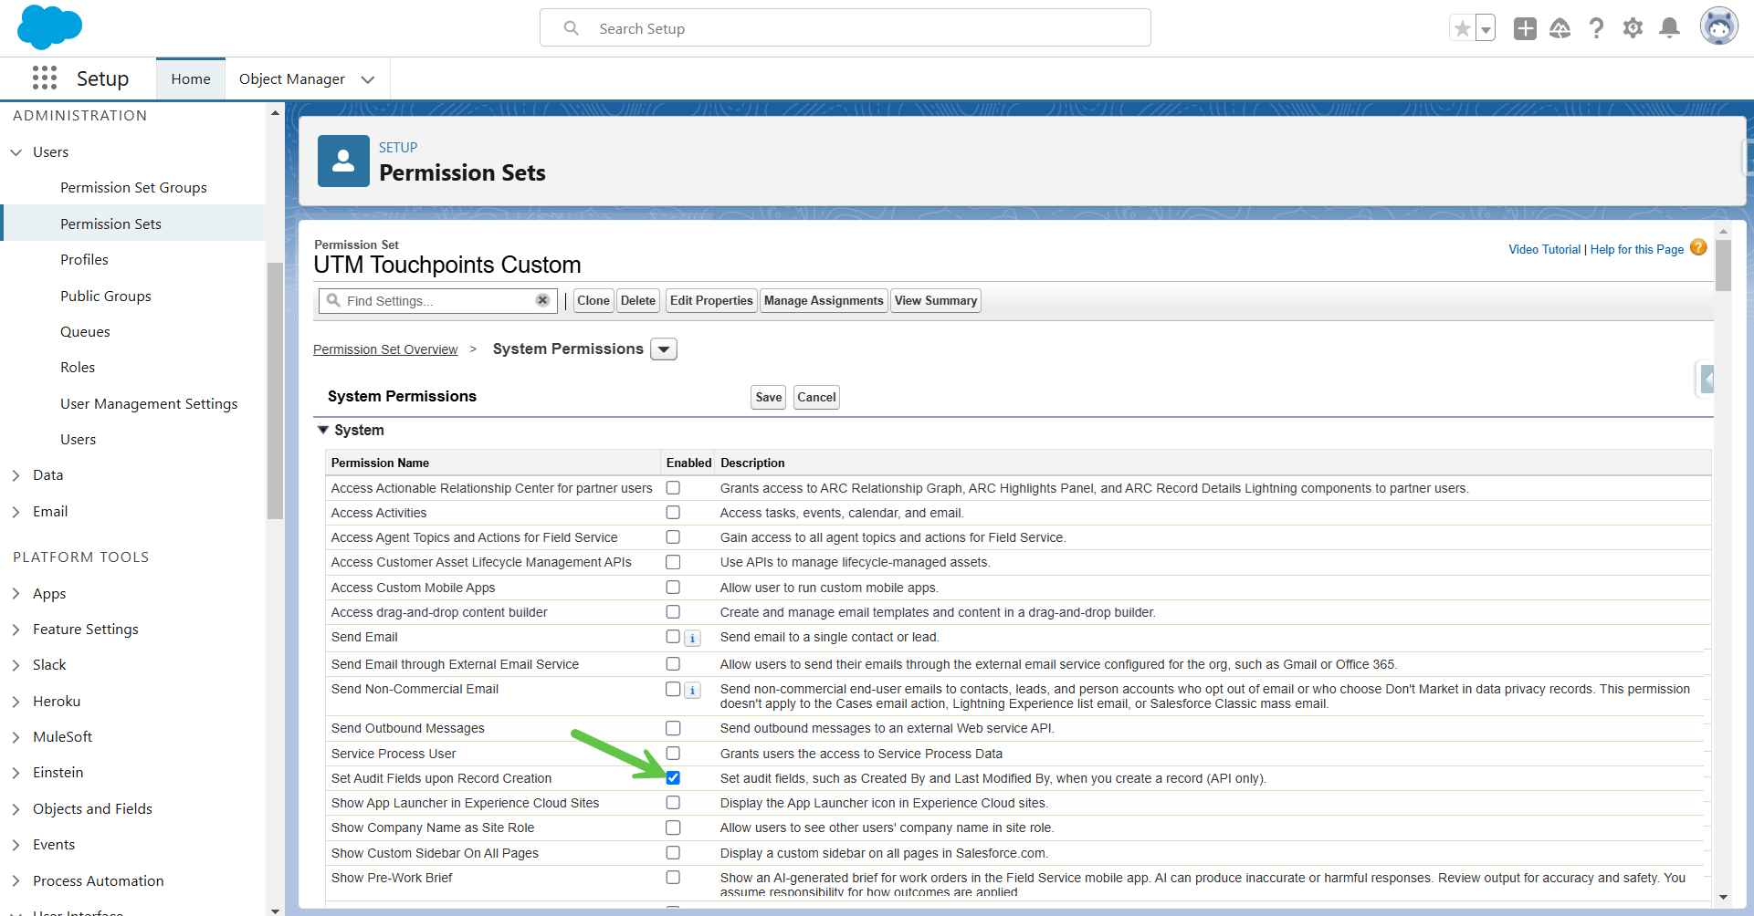The height and width of the screenshot is (916, 1754).
Task: Expand the Slack section in sidebar
Action: click(x=16, y=665)
